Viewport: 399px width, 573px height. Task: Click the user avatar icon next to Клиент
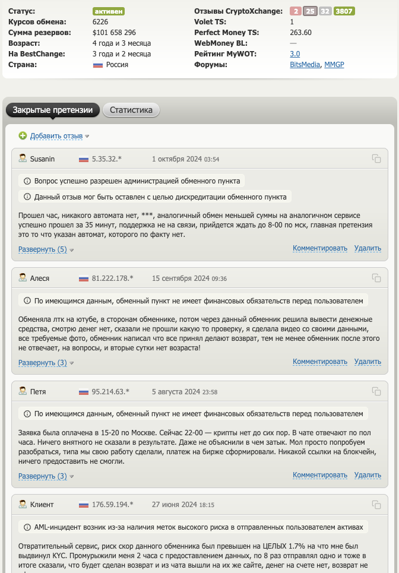(23, 504)
